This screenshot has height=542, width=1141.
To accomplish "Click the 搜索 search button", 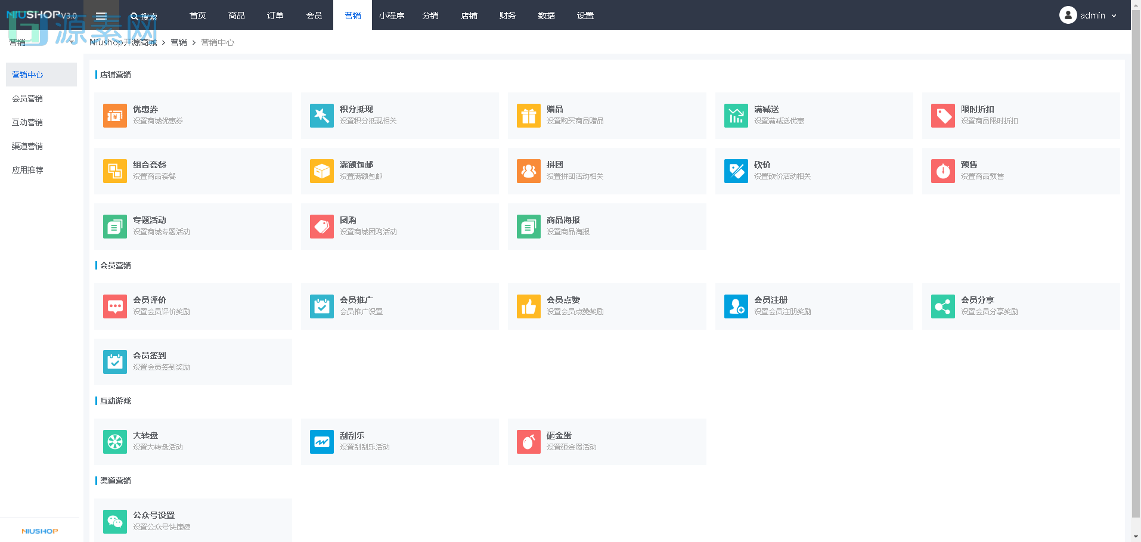I will (x=144, y=17).
